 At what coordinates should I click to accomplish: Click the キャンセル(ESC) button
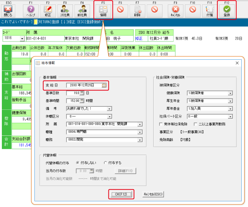tap(153, 194)
